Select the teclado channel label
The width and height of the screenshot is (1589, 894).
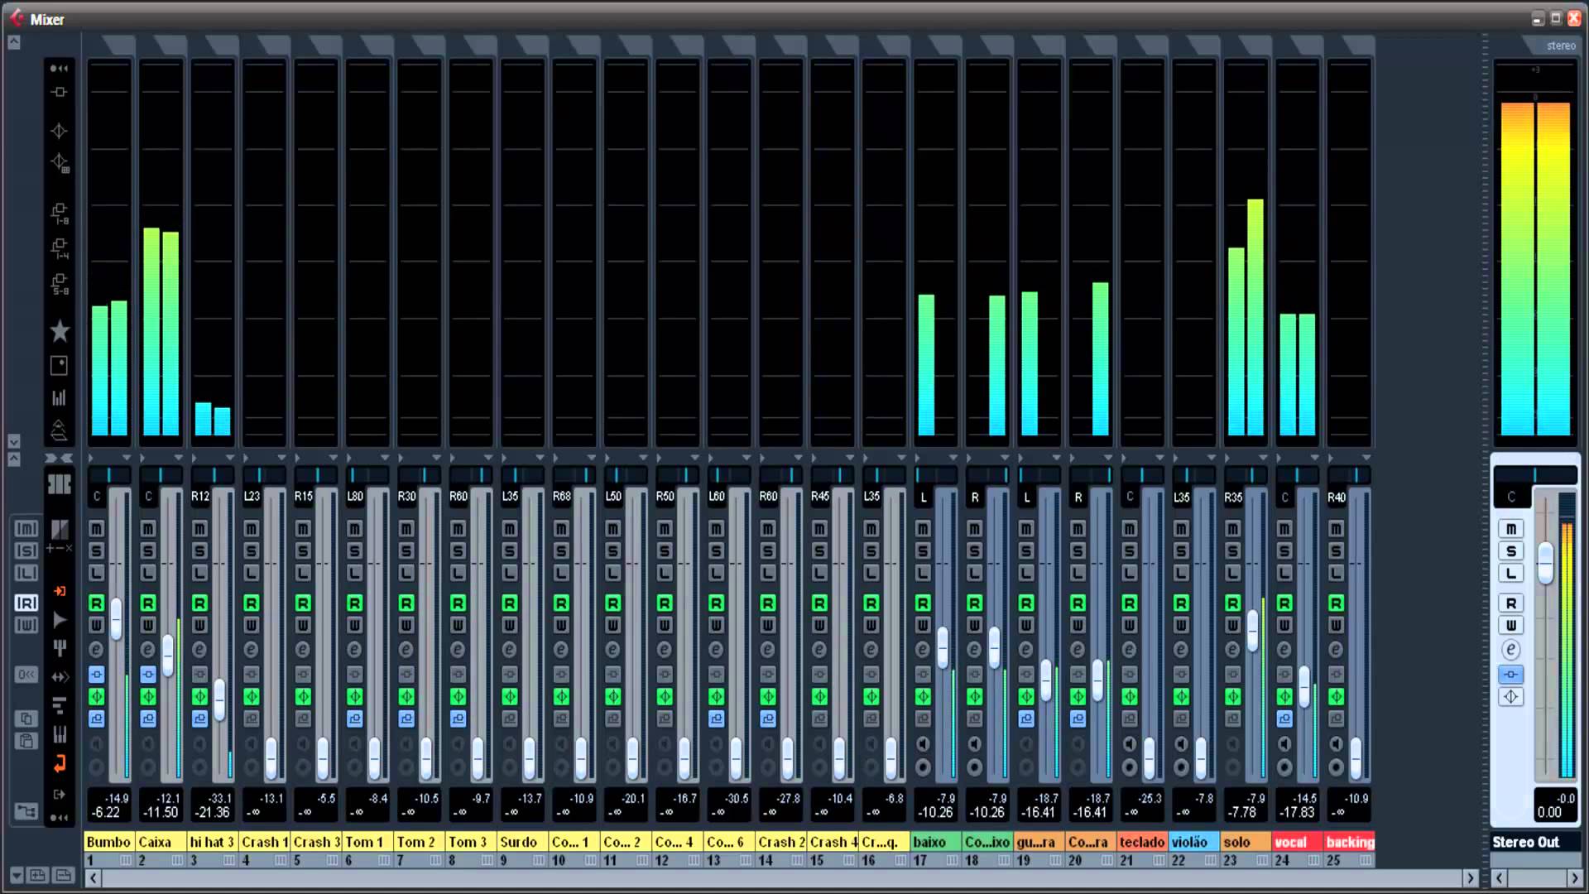pos(1142,842)
